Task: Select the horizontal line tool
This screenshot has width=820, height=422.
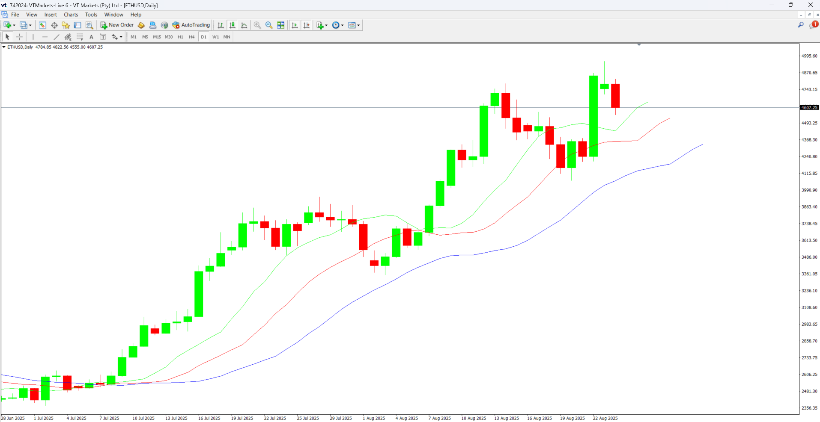Action: [x=45, y=37]
